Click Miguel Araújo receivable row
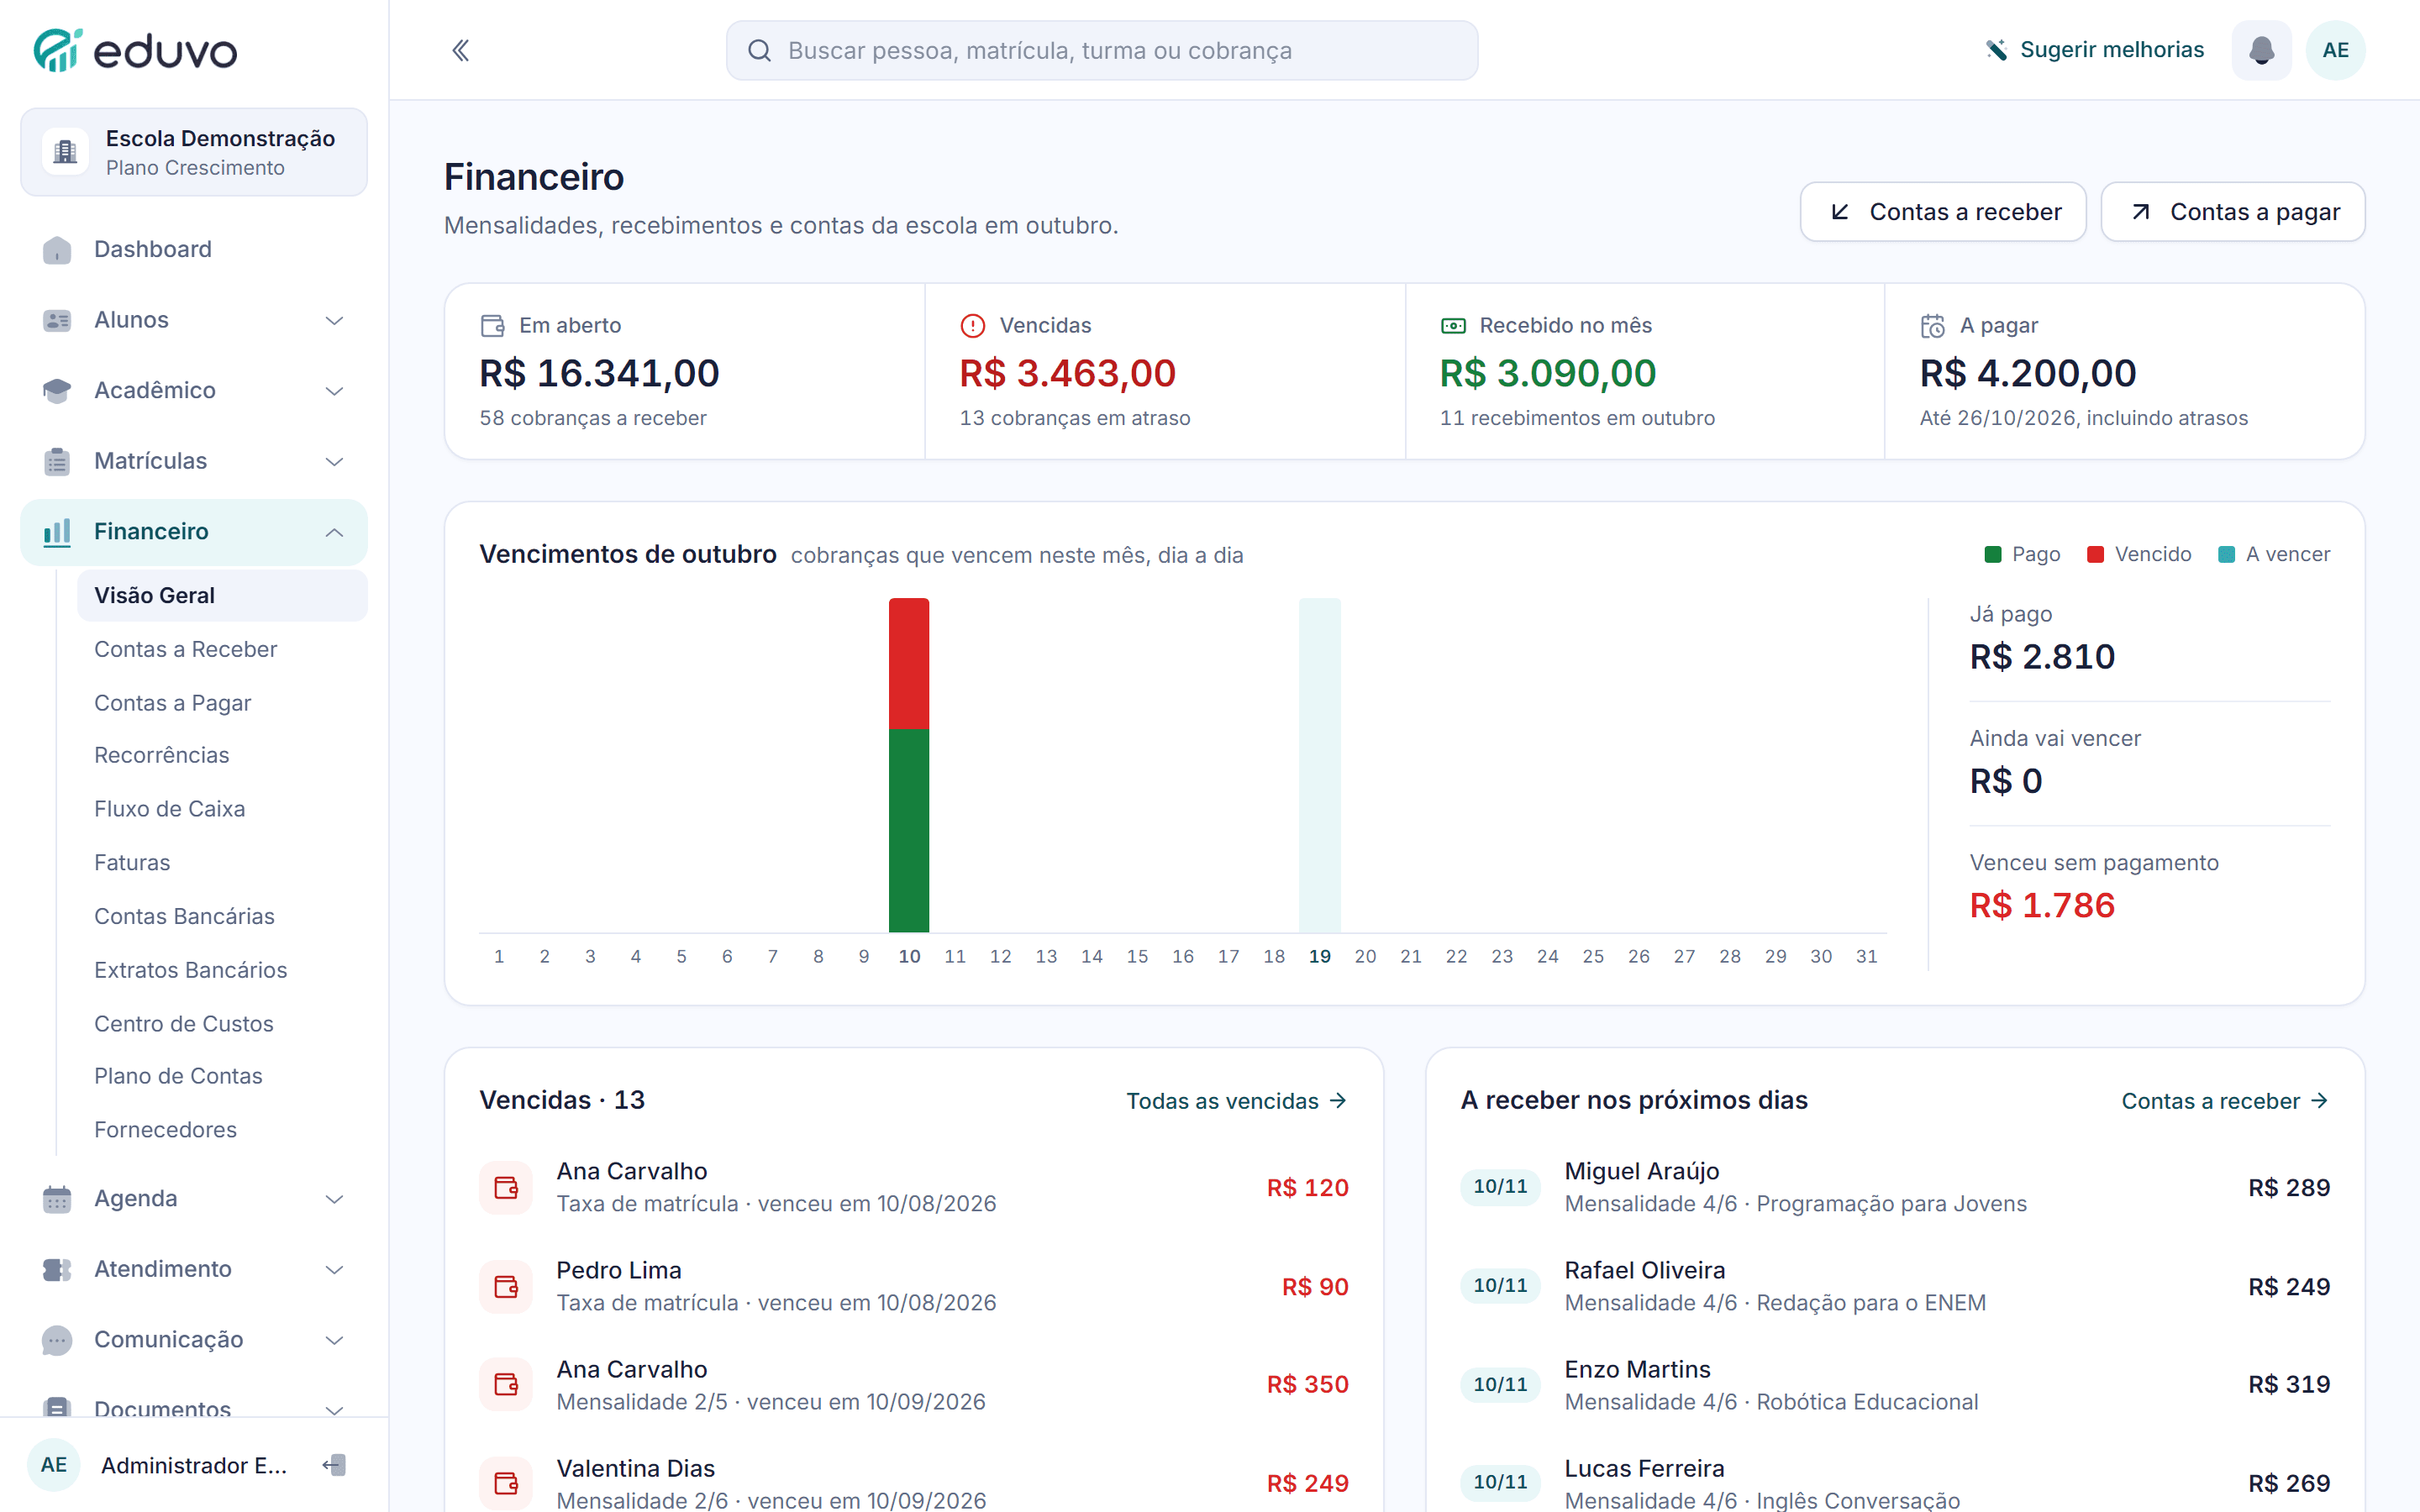This screenshot has height=1512, width=2420. [1895, 1187]
